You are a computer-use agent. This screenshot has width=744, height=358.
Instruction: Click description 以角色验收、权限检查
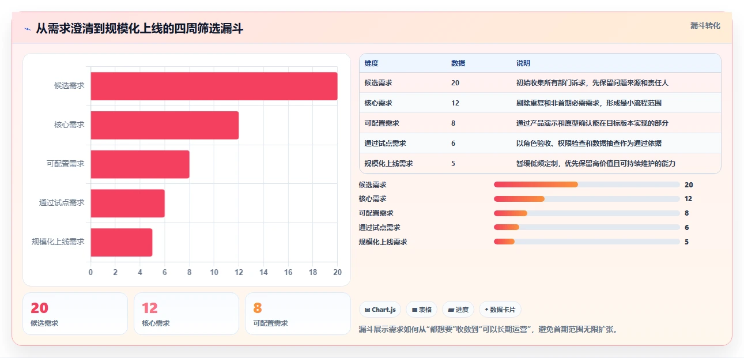pos(589,144)
